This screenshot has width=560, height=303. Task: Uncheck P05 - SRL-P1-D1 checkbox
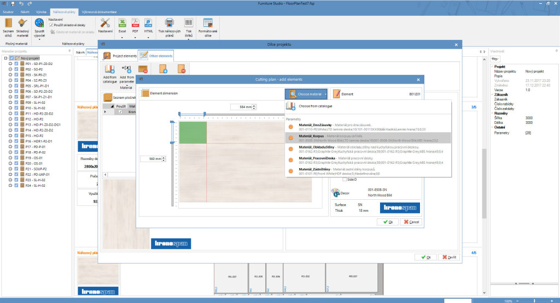pos(16,86)
